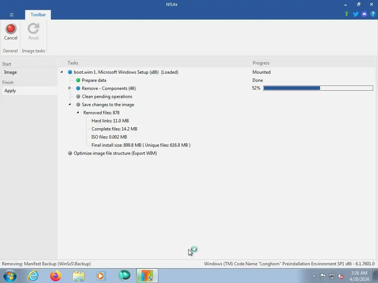Select 'Remove - Components (46)' row
Image resolution: width=378 pixels, height=283 pixels.
tap(109, 88)
